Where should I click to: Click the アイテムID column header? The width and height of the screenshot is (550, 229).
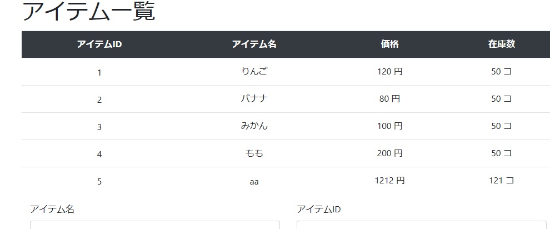(x=99, y=44)
